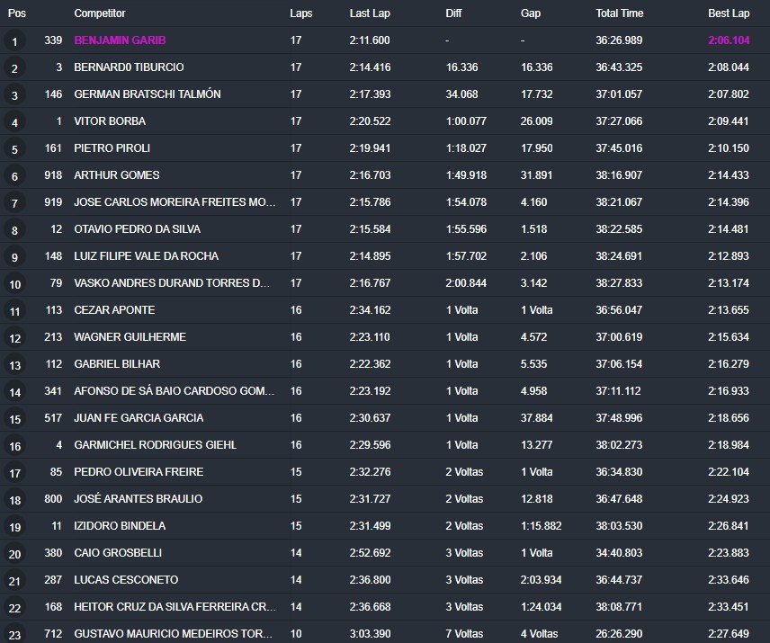Click last lap 3:03.390
Viewport: 770px width, 643px height.
tap(371, 634)
